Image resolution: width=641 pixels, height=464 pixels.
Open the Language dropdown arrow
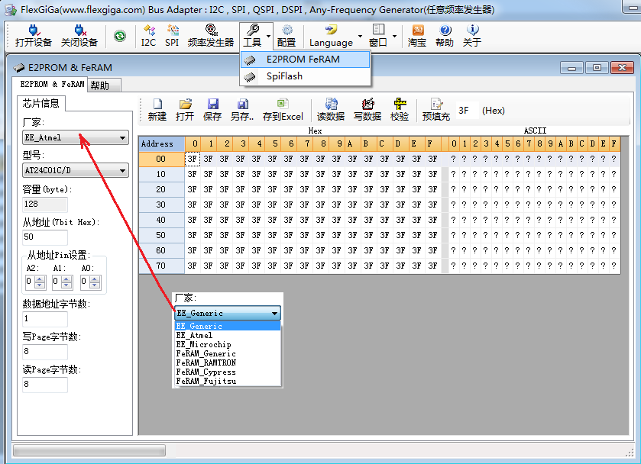click(360, 36)
